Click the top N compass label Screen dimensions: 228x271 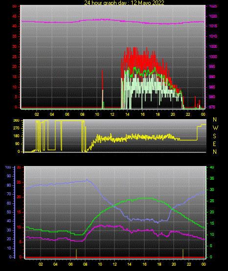click(x=215, y=120)
